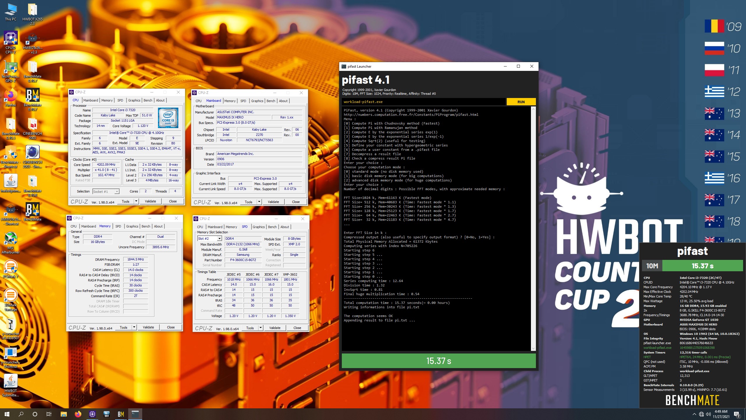Click Part Number F4-3600C15-8GTZ field
746x420 pixels.
click(243, 260)
